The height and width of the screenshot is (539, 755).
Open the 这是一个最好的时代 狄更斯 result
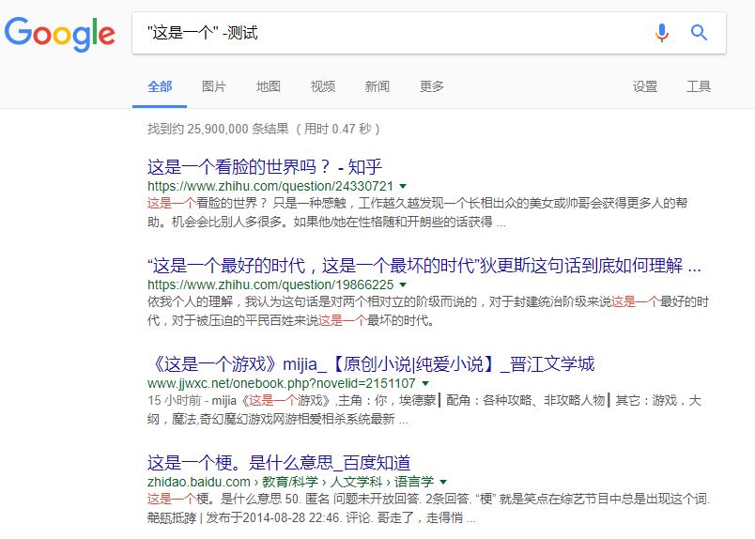tap(424, 266)
